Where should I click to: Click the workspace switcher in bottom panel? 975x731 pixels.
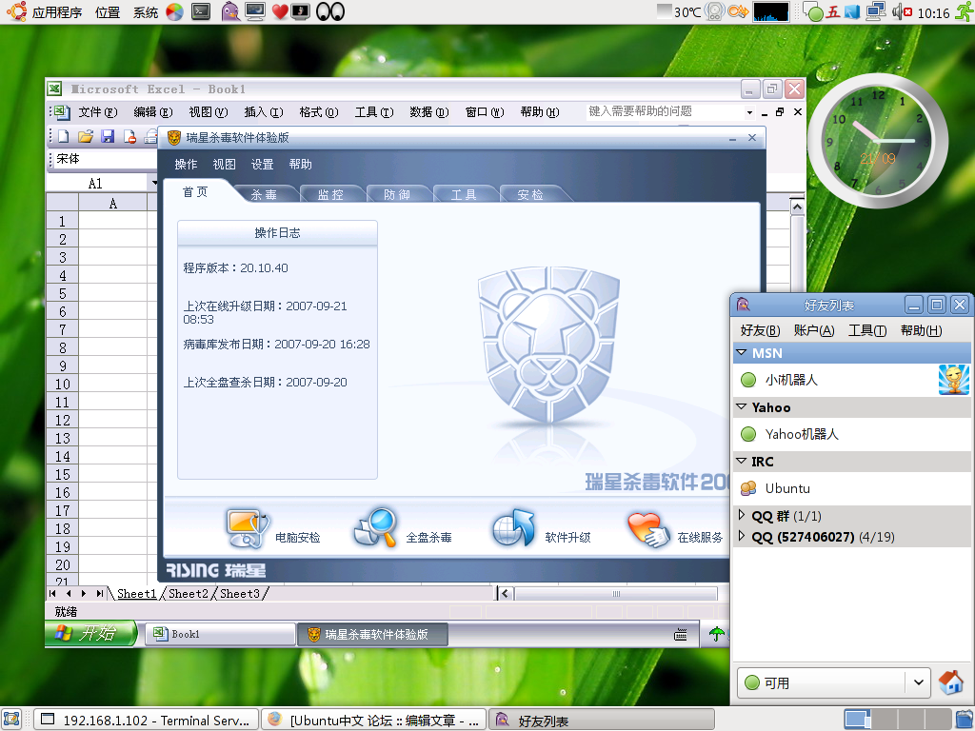pyautogui.click(x=898, y=720)
